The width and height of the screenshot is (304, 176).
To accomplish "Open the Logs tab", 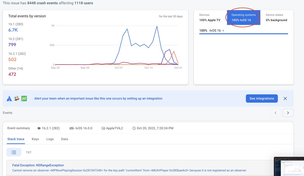I will coord(50,139).
